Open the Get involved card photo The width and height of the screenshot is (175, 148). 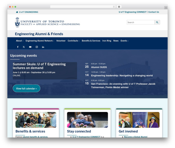pos(139,120)
